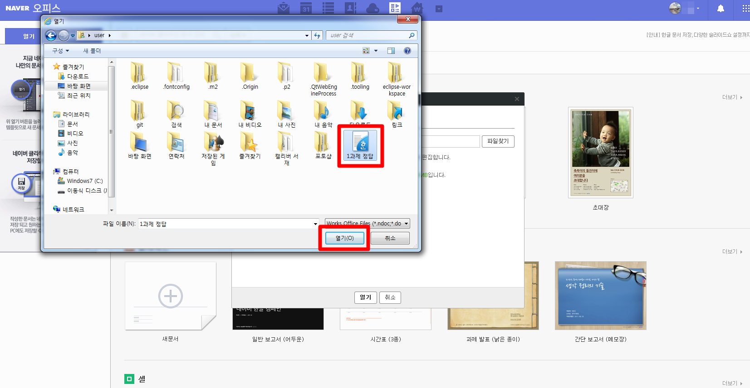
Task: Create 새문서 blank template
Action: pyautogui.click(x=171, y=296)
